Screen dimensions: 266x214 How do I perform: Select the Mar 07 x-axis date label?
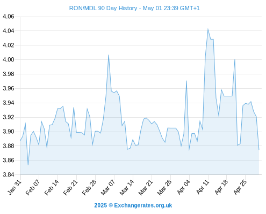pyautogui.click(x=108, y=187)
